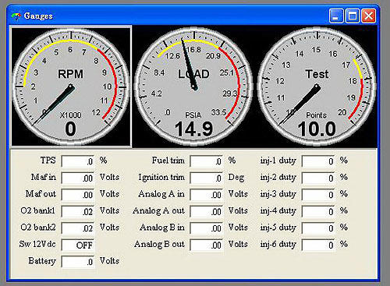390x286 pixels.
Task: Click the 'inj-2 duty' label
Action: click(278, 178)
